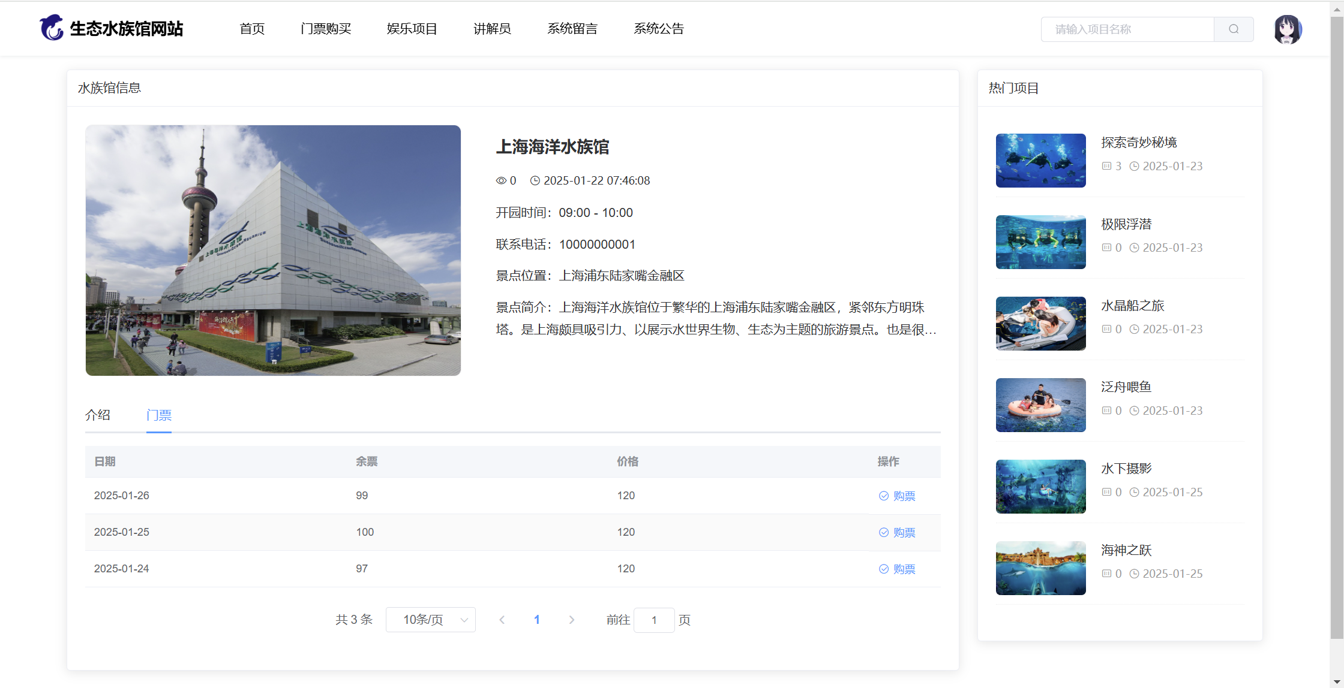
Task: Open the 娱乐项目 navigation item
Action: tap(412, 29)
